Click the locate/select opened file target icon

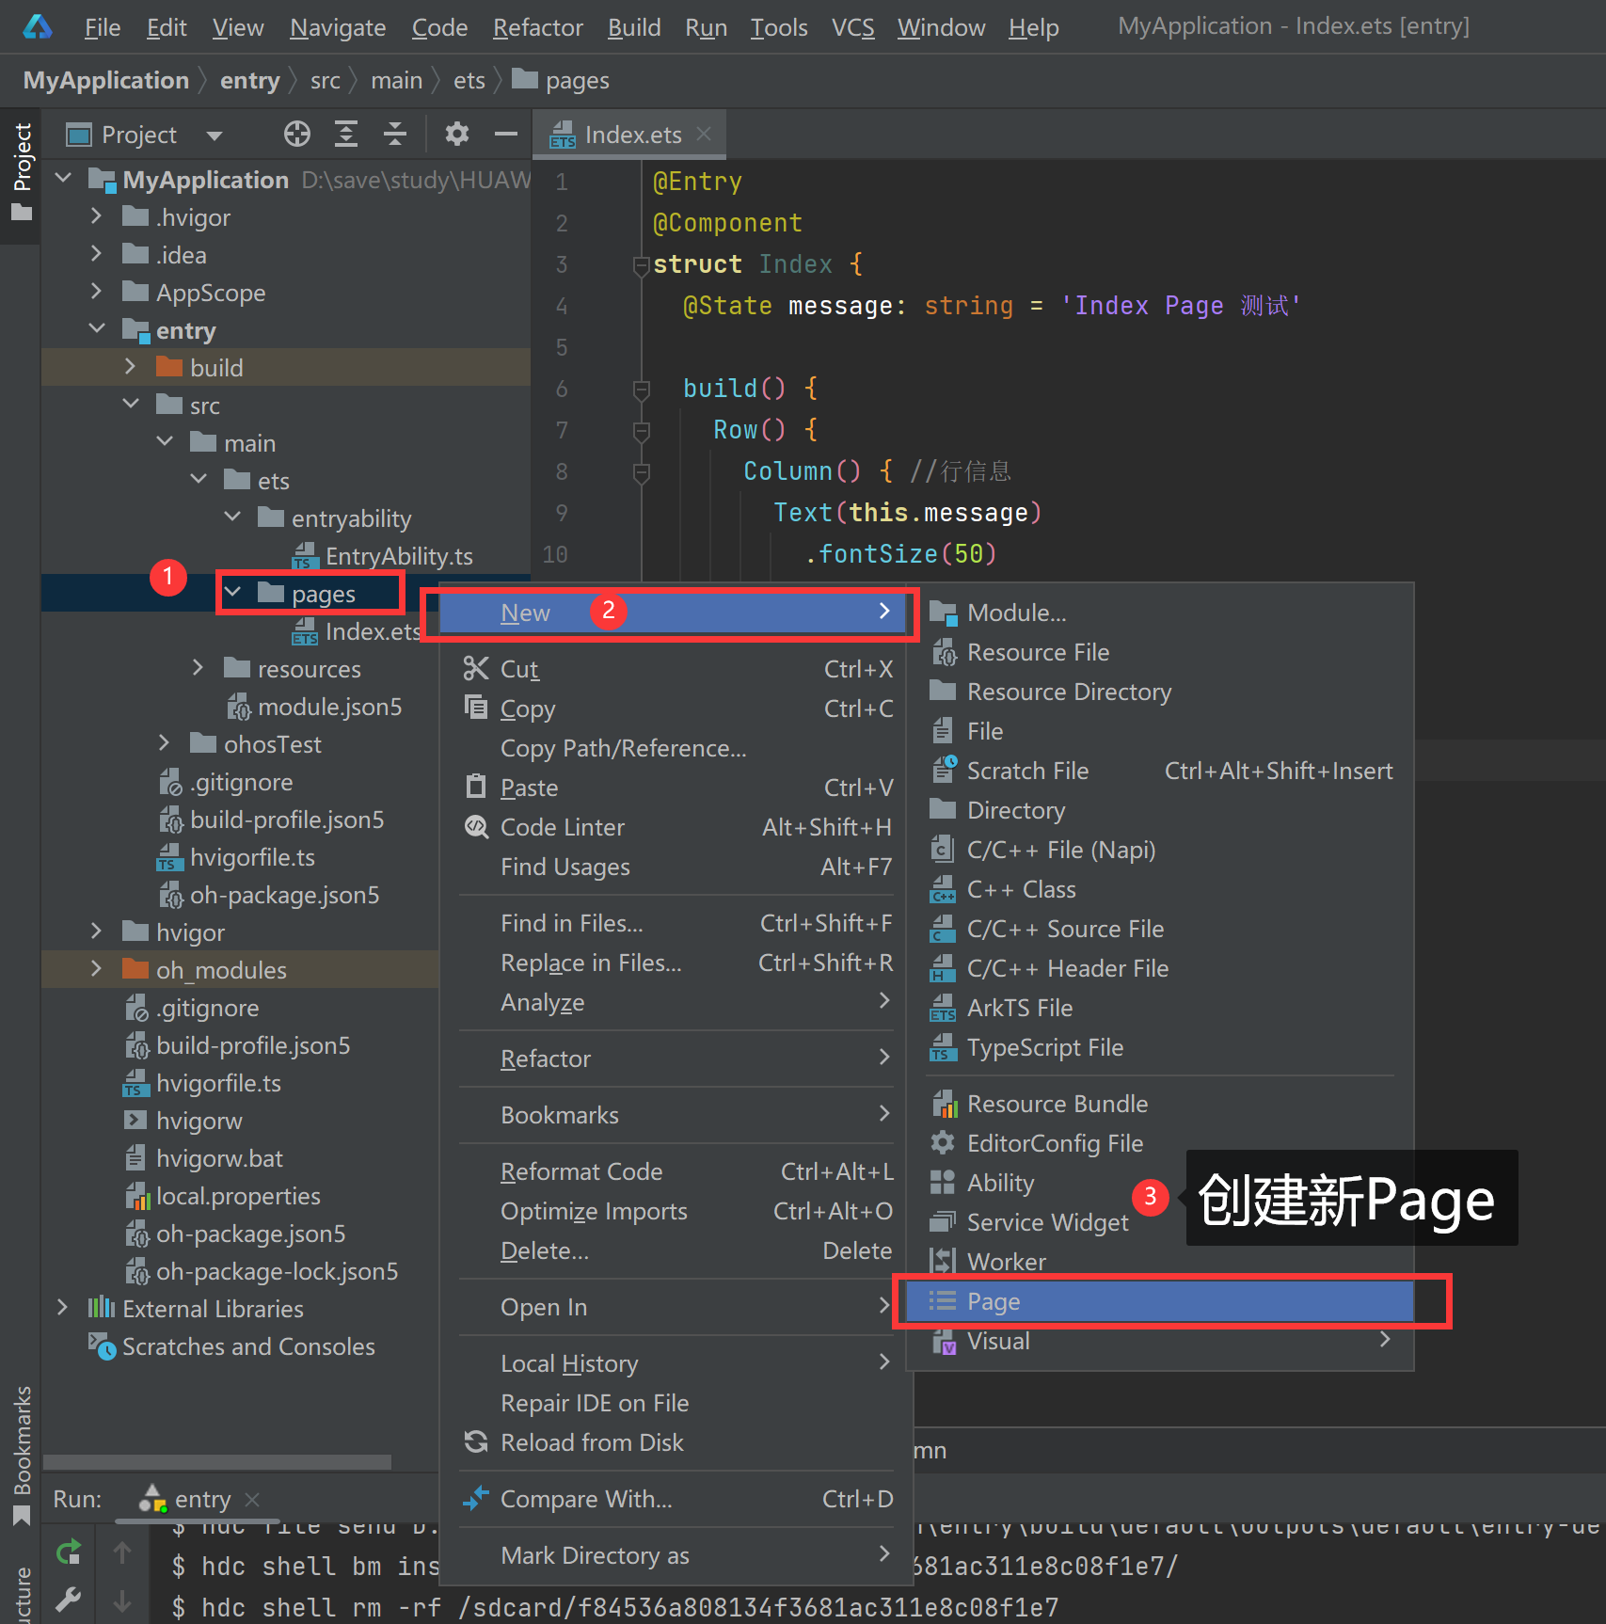coord(297,135)
